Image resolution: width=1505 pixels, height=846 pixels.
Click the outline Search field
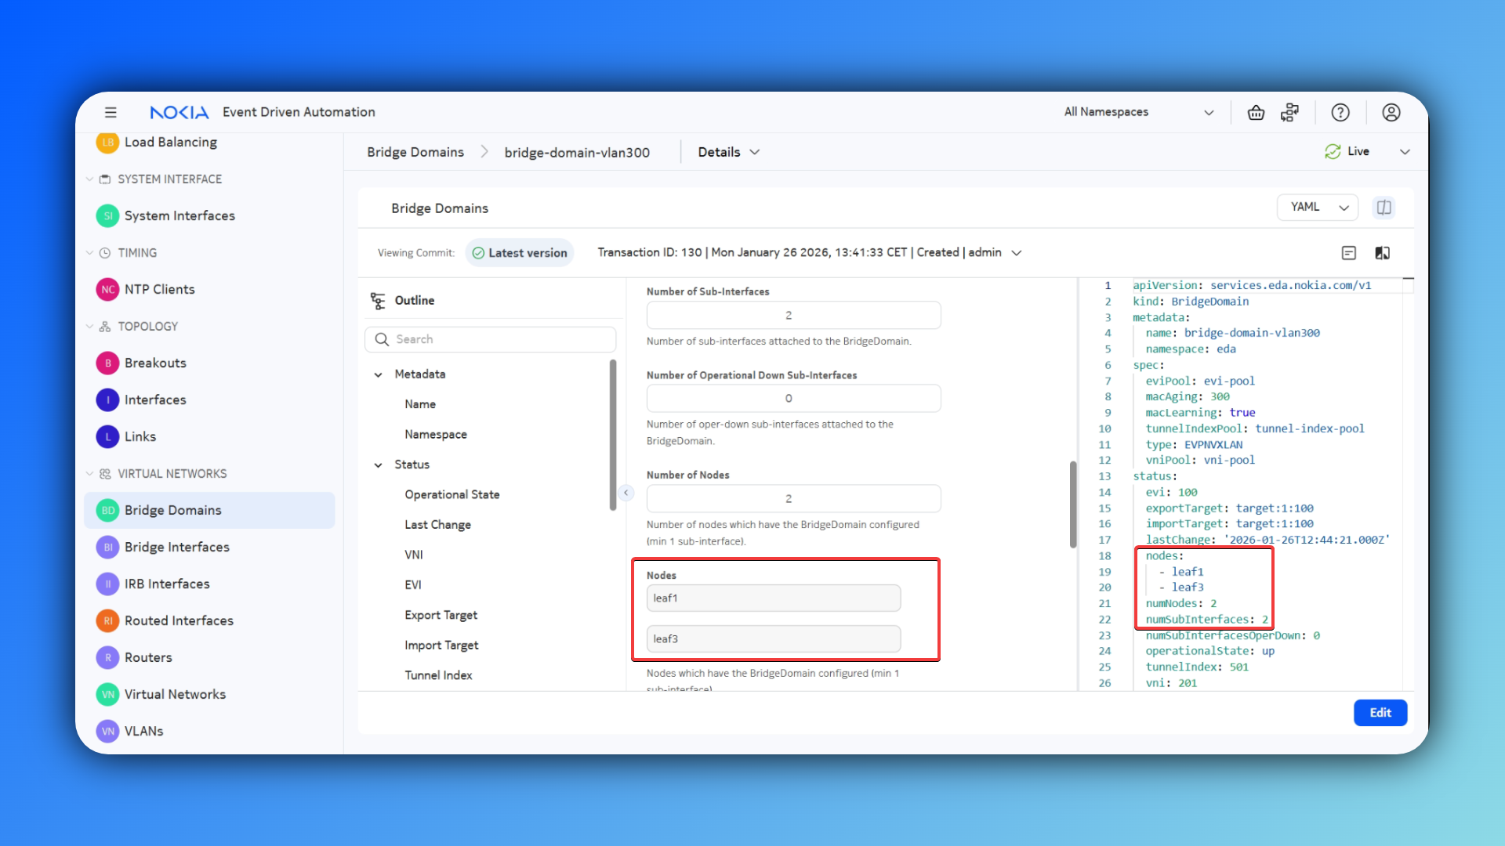click(490, 339)
